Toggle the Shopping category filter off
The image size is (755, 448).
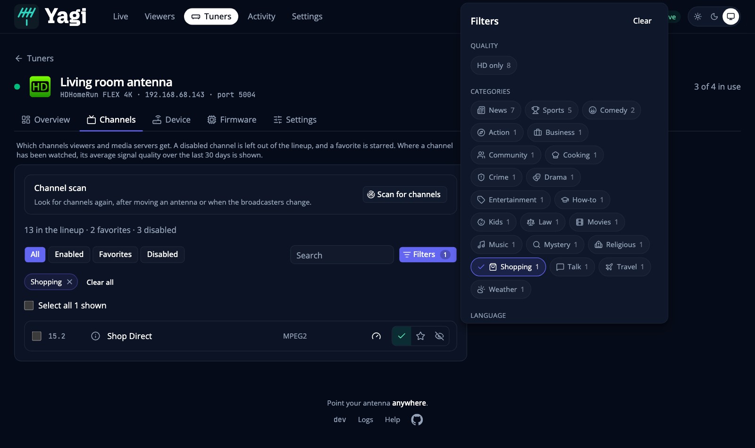pyautogui.click(x=508, y=267)
